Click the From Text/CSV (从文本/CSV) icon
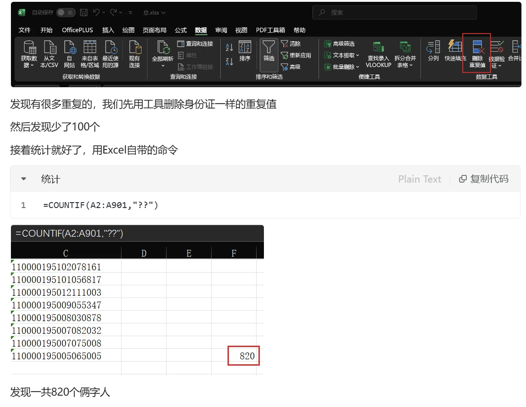This screenshot has height=407, width=526. [x=50, y=47]
